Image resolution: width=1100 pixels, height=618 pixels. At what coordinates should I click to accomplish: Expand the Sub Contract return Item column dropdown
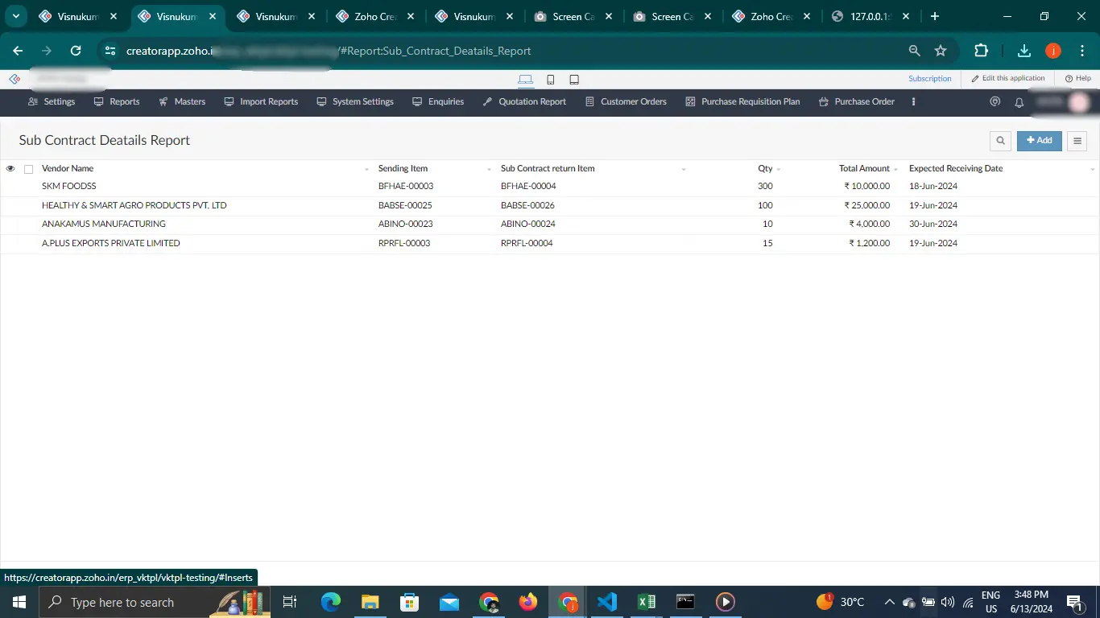tap(684, 170)
